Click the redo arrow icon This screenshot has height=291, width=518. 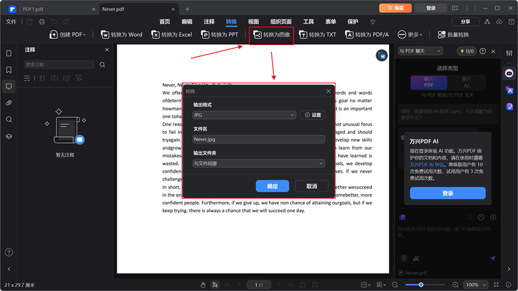pos(66,22)
